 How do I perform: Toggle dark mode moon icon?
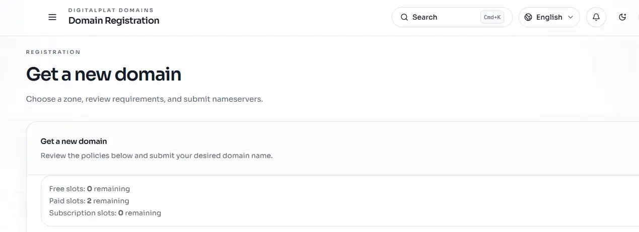point(622,17)
